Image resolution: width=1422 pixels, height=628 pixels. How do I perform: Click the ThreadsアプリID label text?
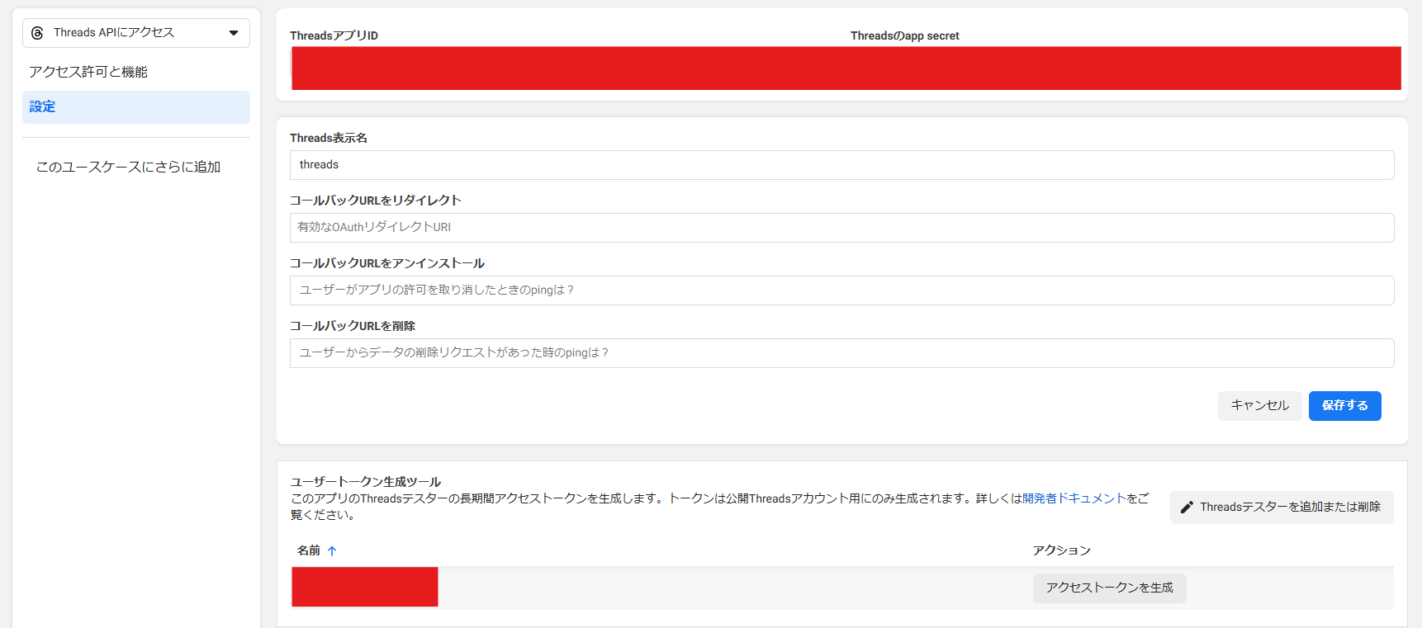point(334,35)
